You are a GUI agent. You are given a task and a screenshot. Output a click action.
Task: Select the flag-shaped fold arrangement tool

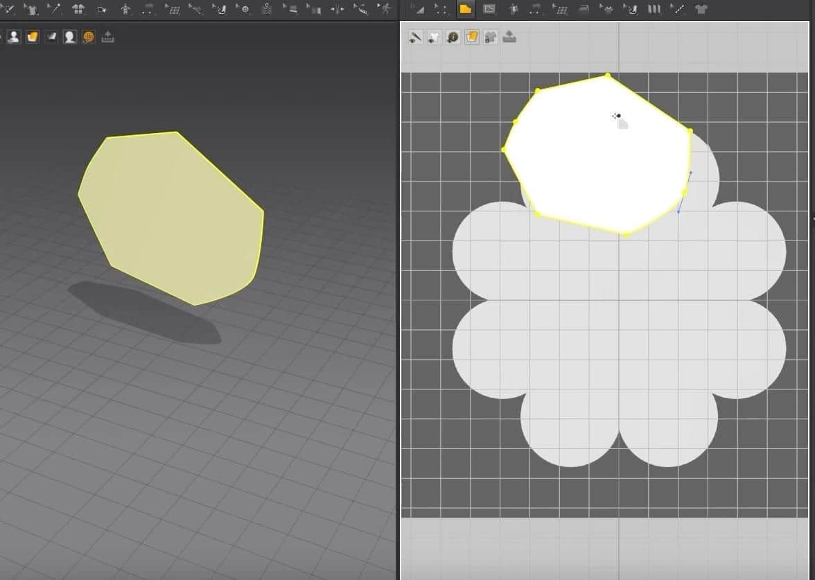[102, 9]
